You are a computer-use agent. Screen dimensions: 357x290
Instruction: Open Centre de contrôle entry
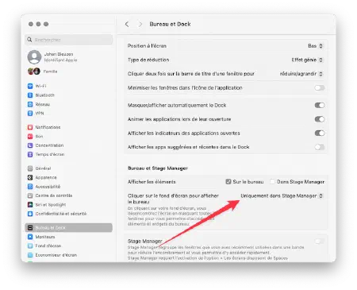[69, 195]
